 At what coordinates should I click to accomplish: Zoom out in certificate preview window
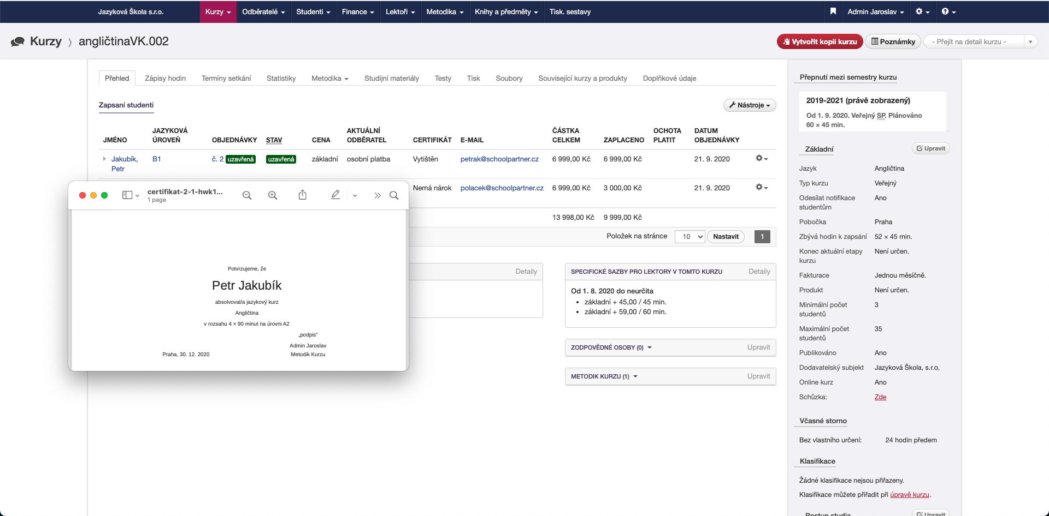pos(247,195)
